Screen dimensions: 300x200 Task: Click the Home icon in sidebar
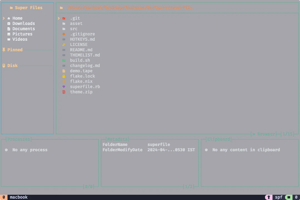pyautogui.click(x=9, y=18)
